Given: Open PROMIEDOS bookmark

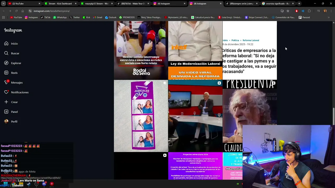Looking at the screenshot, I should [x=127, y=17].
